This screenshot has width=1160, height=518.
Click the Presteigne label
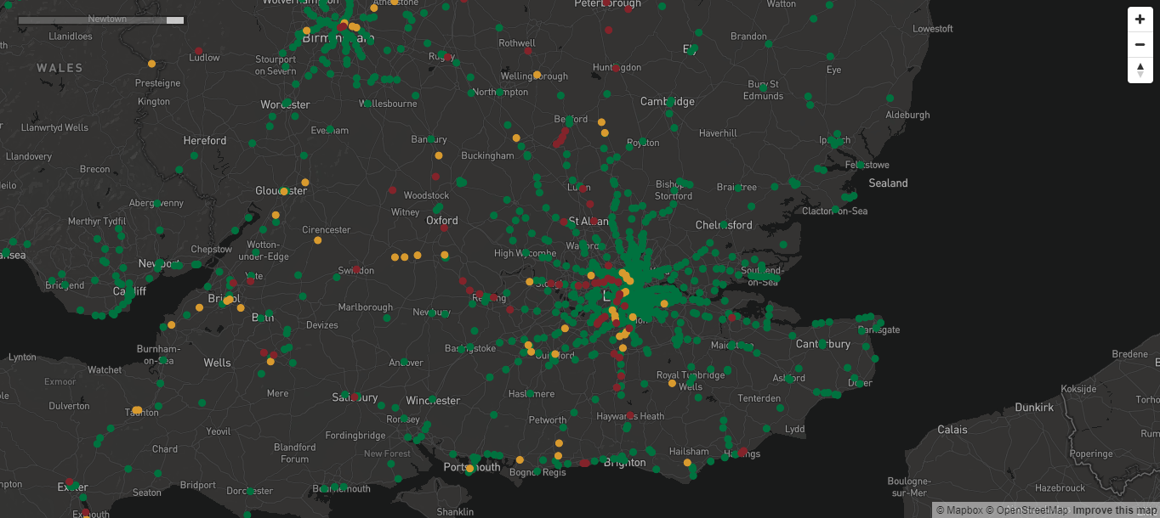click(158, 83)
